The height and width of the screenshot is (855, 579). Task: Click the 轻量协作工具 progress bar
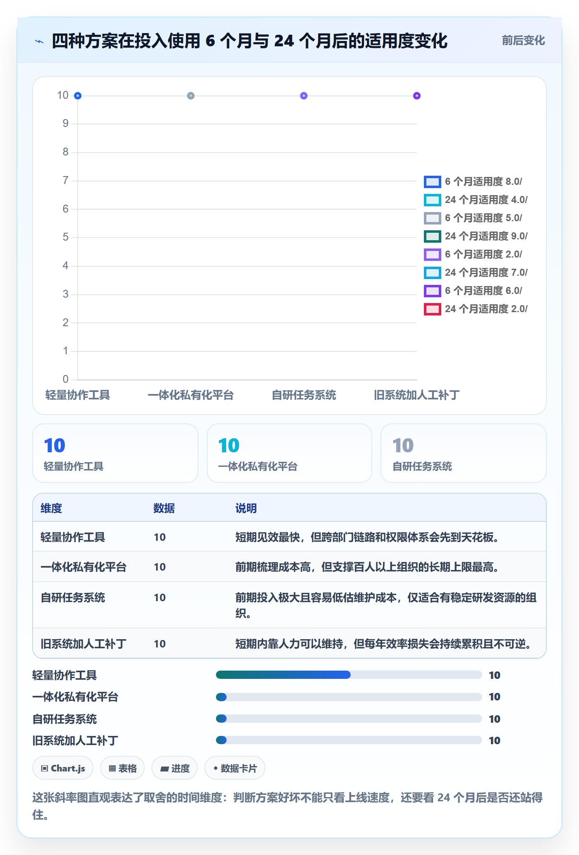click(x=349, y=675)
